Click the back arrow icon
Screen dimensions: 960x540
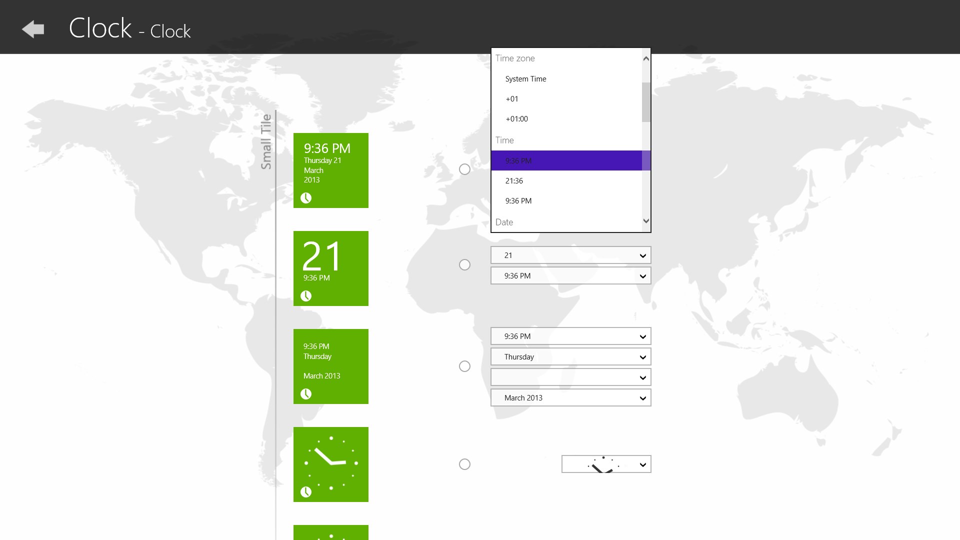point(33,29)
